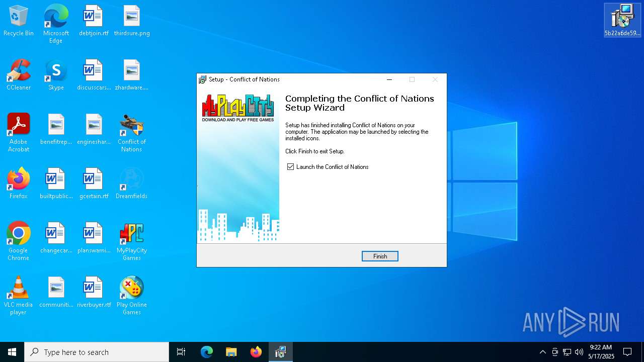The height and width of the screenshot is (362, 644).
Task: Switch to Setup installer taskbar button
Action: click(x=281, y=352)
